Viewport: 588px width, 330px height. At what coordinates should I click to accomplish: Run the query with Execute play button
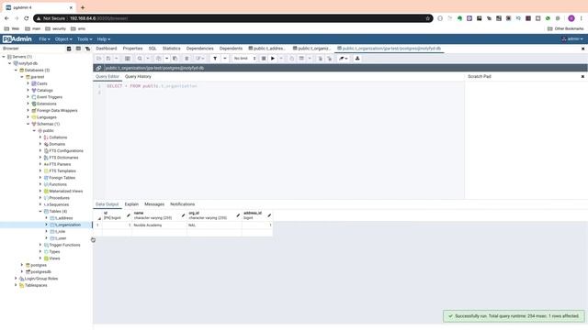coord(273,59)
